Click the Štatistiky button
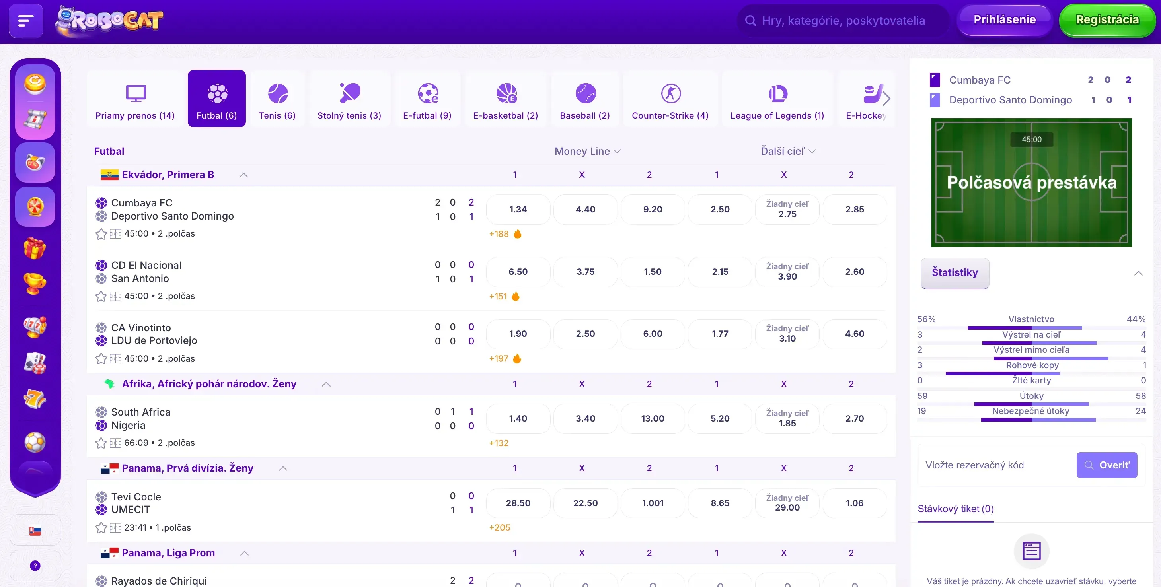 955,272
